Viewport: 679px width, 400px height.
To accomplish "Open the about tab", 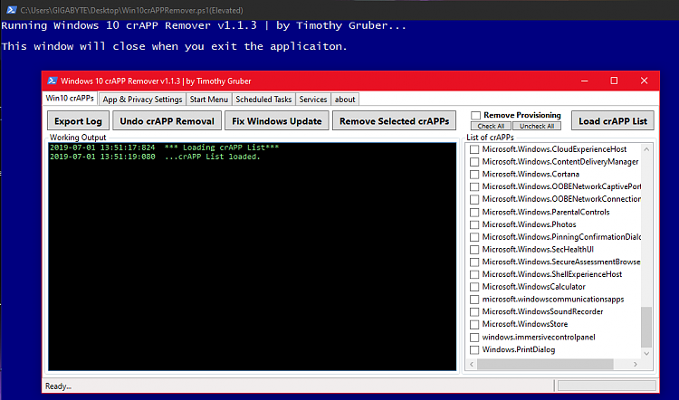I will (x=345, y=100).
